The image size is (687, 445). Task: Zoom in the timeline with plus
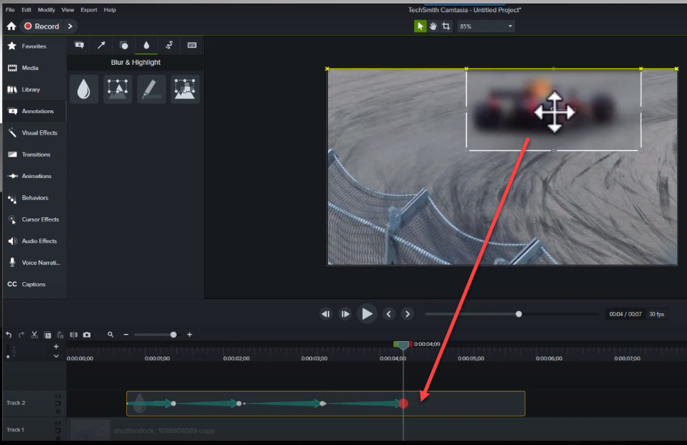click(x=190, y=335)
